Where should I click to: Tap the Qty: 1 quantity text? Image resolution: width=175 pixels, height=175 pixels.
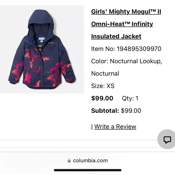[x=130, y=98]
